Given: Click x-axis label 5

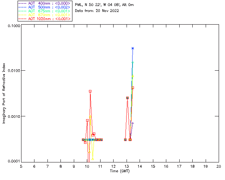Looking at the screenshot, I should coord(21,166).
